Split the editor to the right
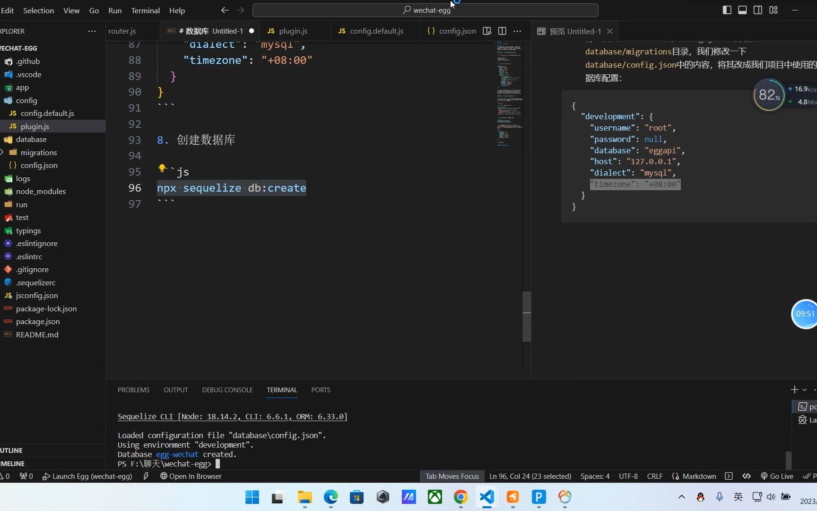Image resolution: width=817 pixels, height=511 pixels. (502, 31)
